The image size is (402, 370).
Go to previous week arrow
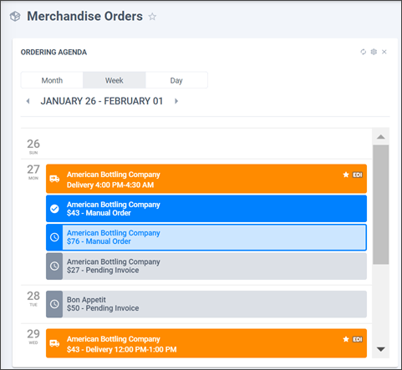tap(28, 101)
